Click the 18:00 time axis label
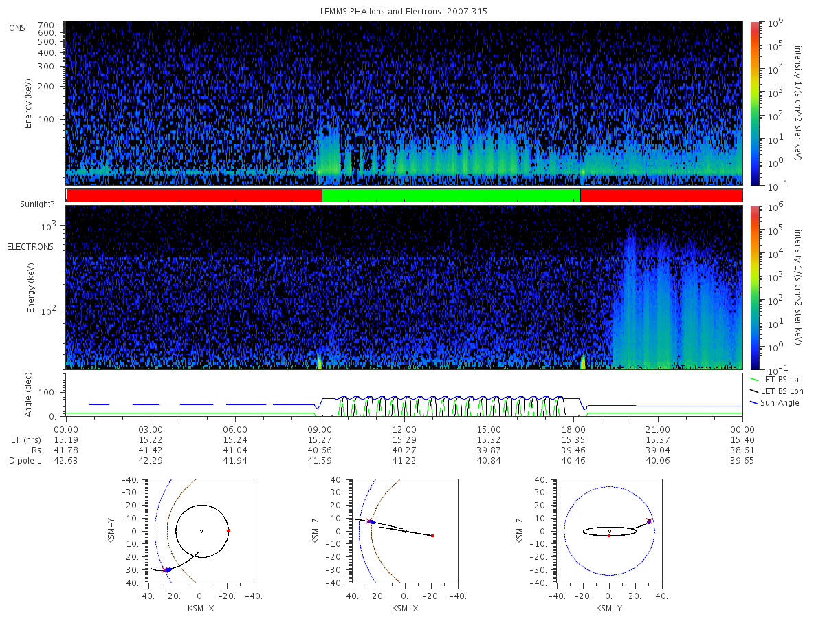The height and width of the screenshot is (619, 825). (573, 428)
